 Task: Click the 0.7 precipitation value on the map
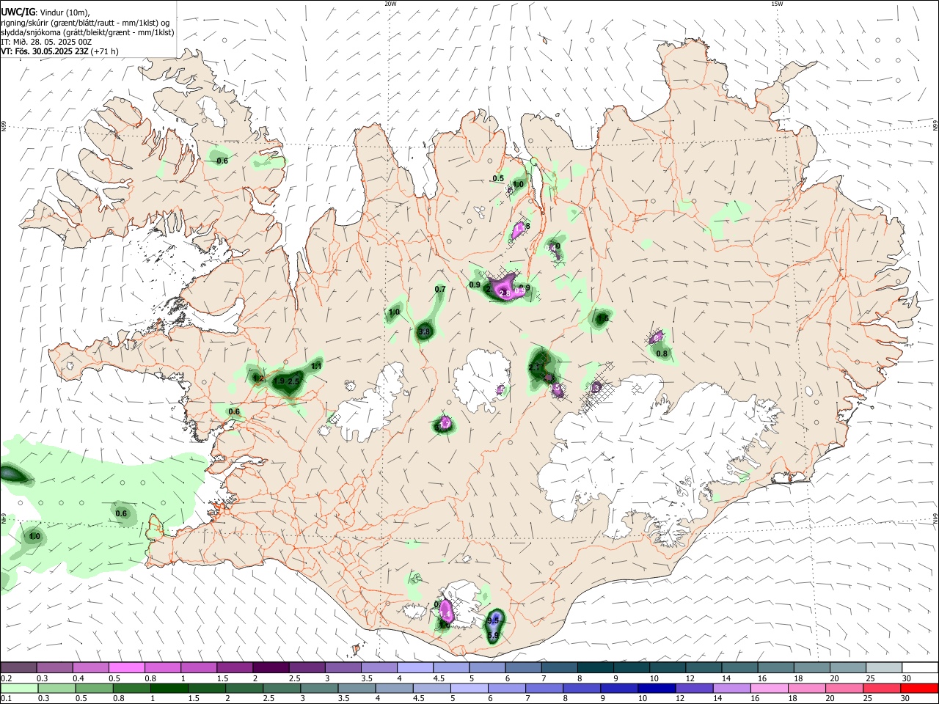(x=440, y=290)
